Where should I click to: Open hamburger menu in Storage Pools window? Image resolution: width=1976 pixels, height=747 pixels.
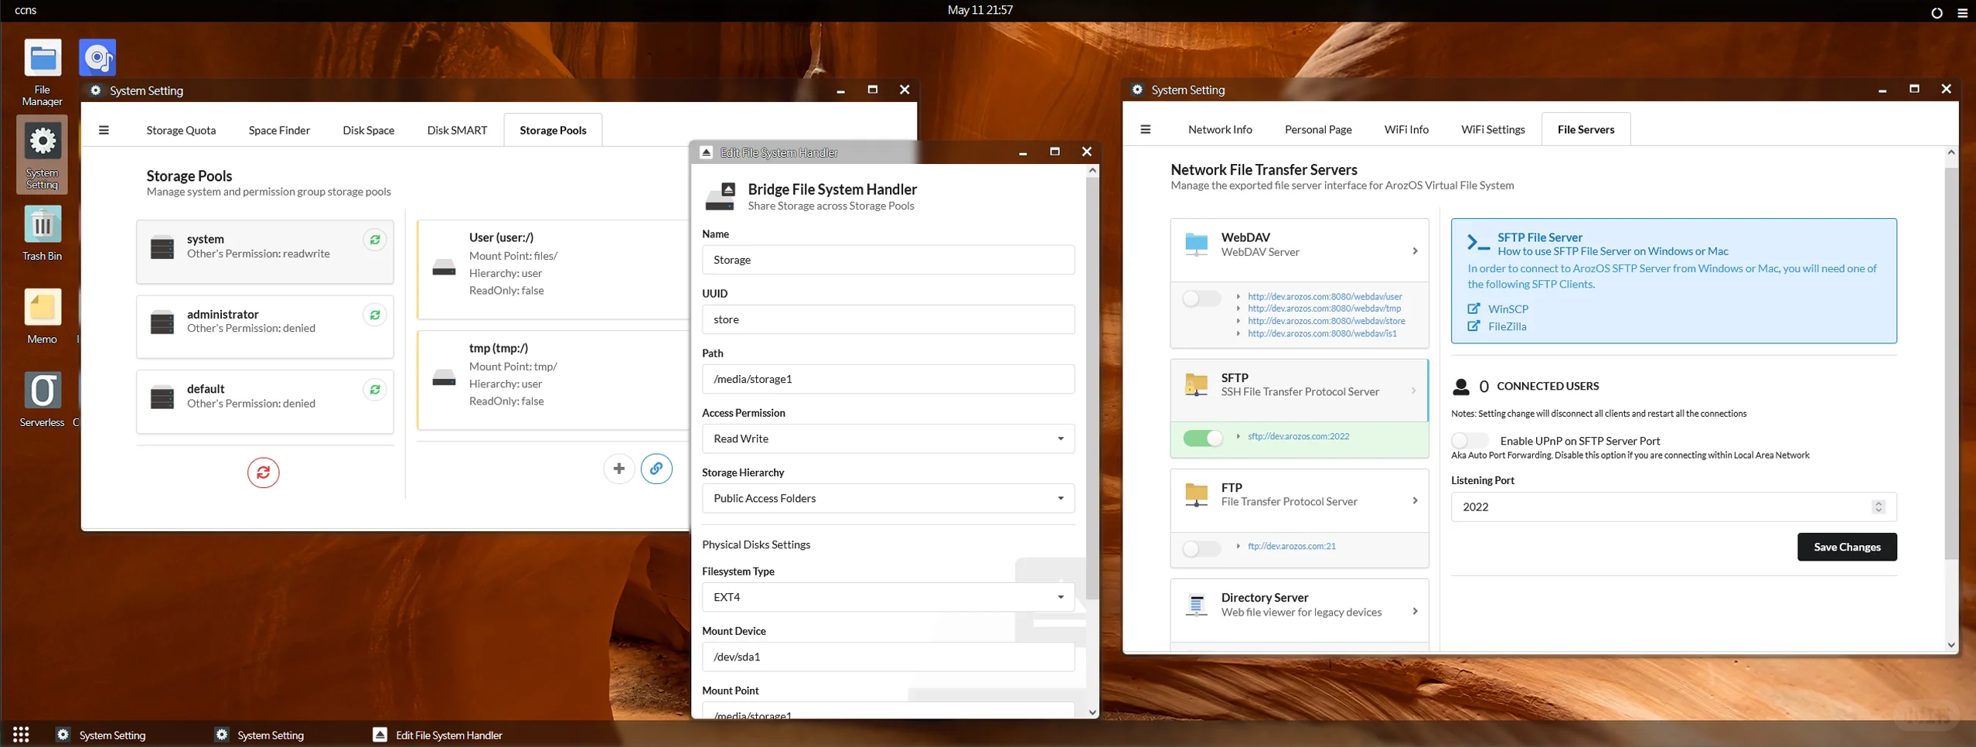pyautogui.click(x=104, y=130)
